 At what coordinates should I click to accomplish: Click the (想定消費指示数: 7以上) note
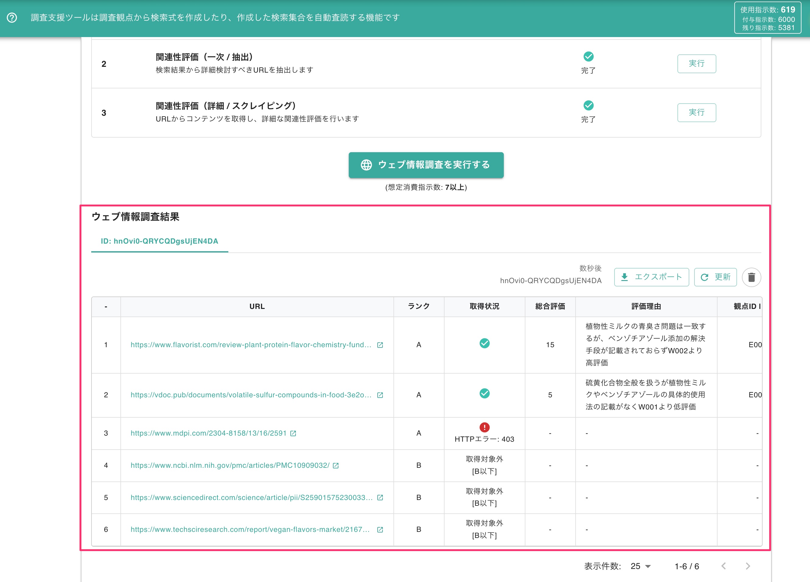click(x=426, y=187)
